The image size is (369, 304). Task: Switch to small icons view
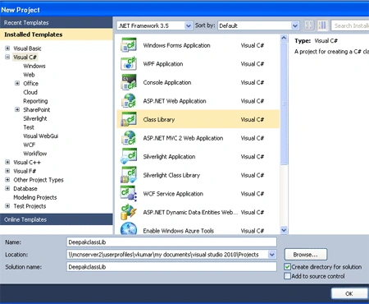[x=309, y=25]
